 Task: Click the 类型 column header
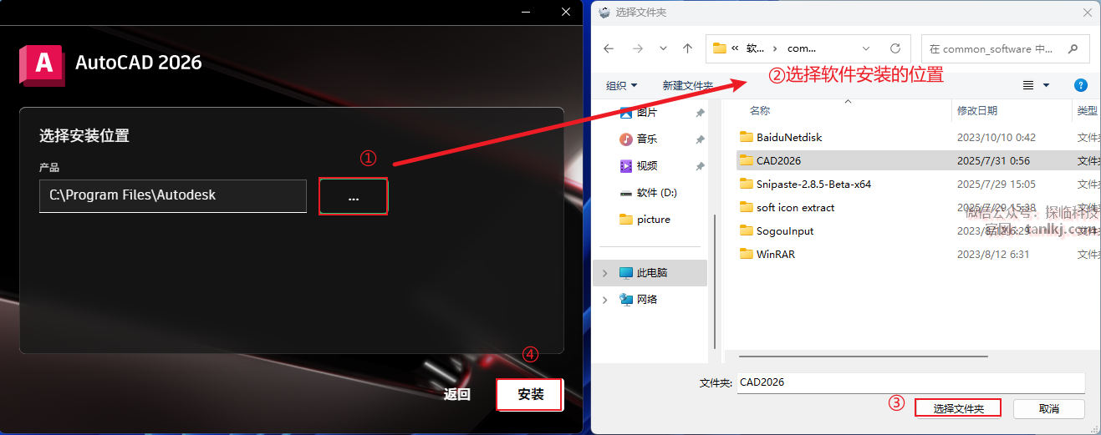[1087, 110]
